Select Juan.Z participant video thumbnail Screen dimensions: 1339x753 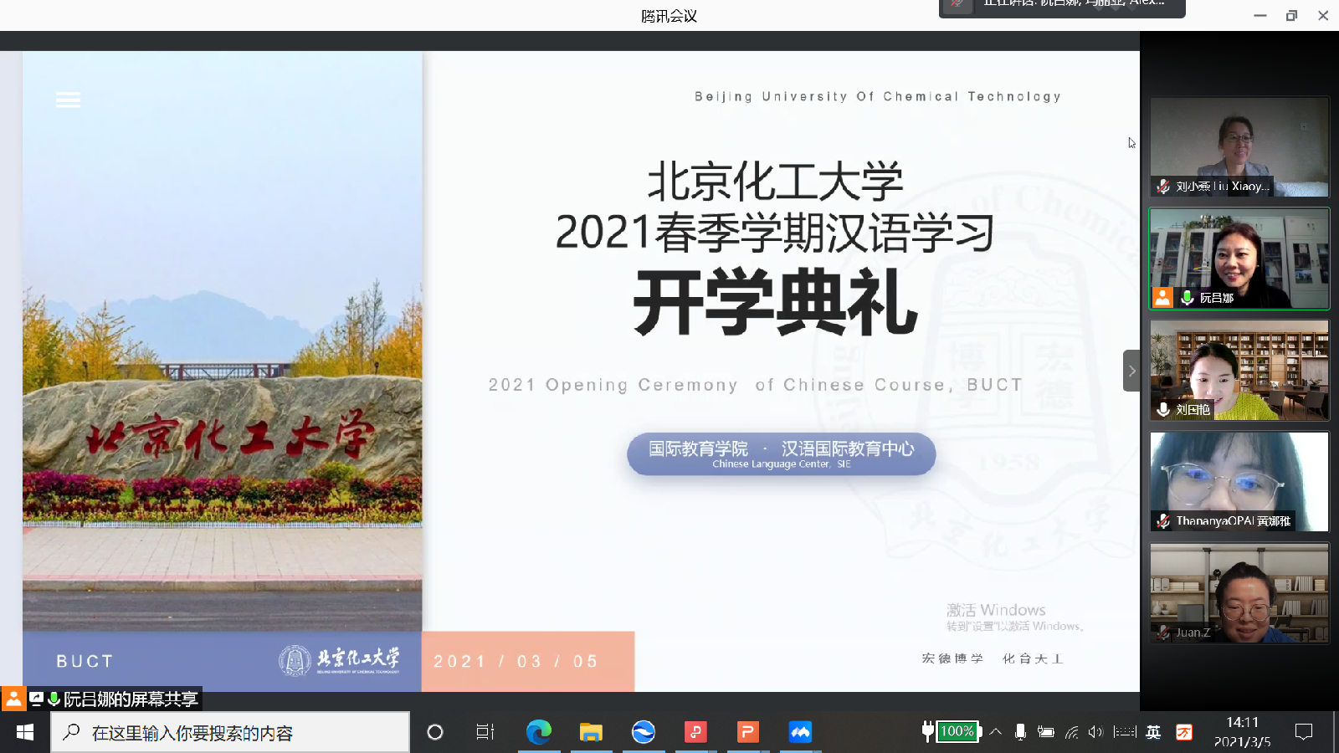tap(1239, 593)
